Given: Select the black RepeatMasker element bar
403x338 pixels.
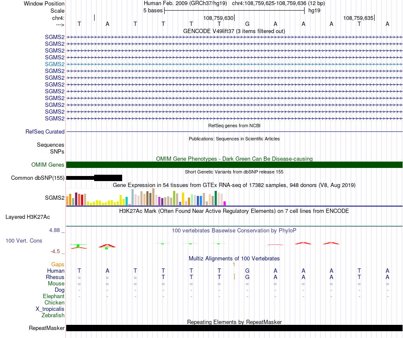Looking at the screenshot, I should 234,328.
